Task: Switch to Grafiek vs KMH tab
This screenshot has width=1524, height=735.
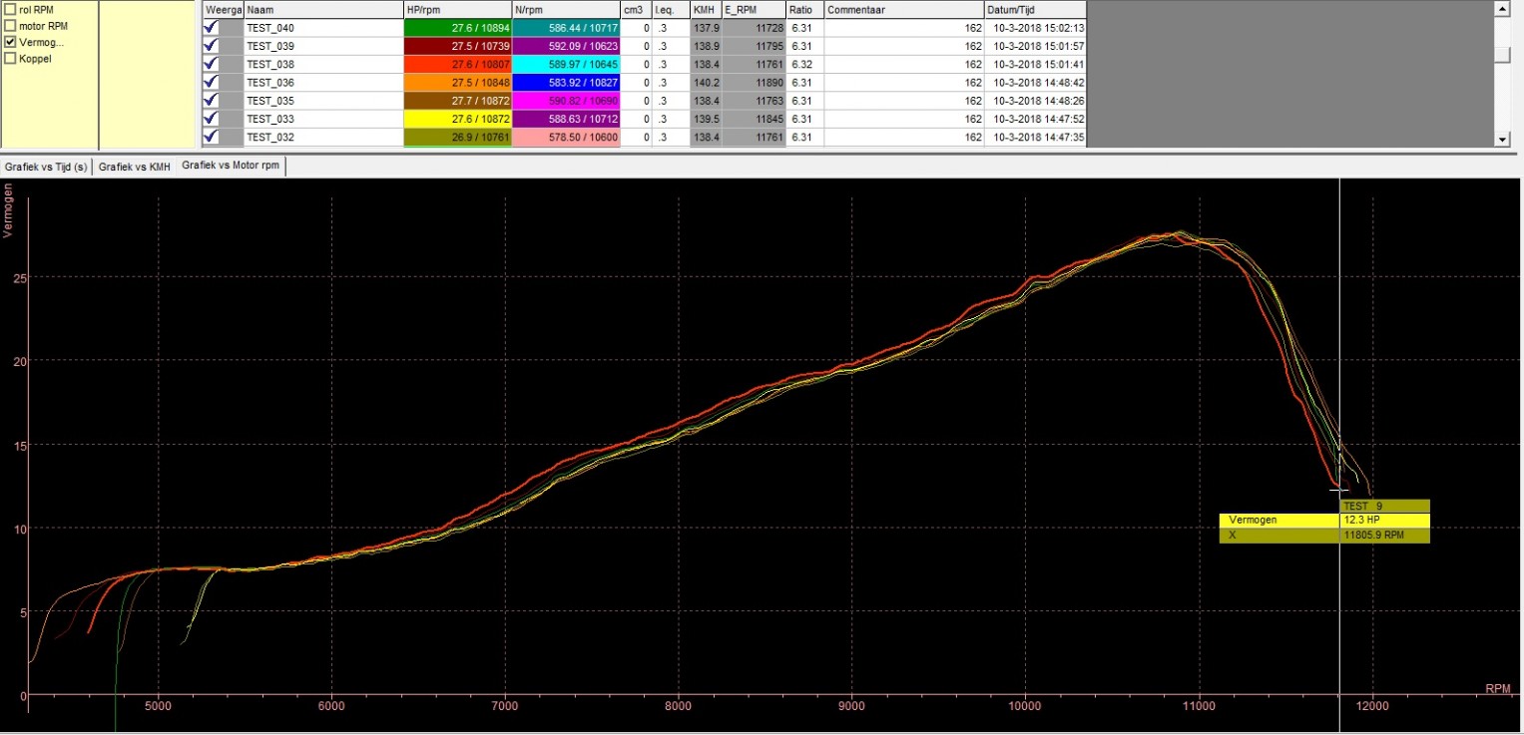Action: coord(135,167)
